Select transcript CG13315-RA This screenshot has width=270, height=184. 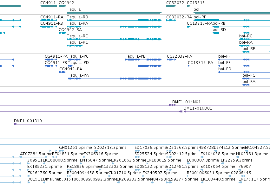coord(188,27)
